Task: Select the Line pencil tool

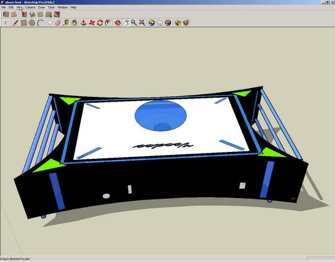Action: [16, 23]
